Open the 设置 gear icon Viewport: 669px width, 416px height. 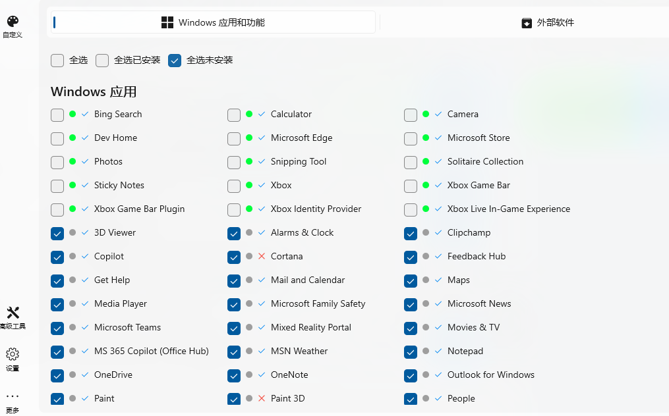pos(13,354)
